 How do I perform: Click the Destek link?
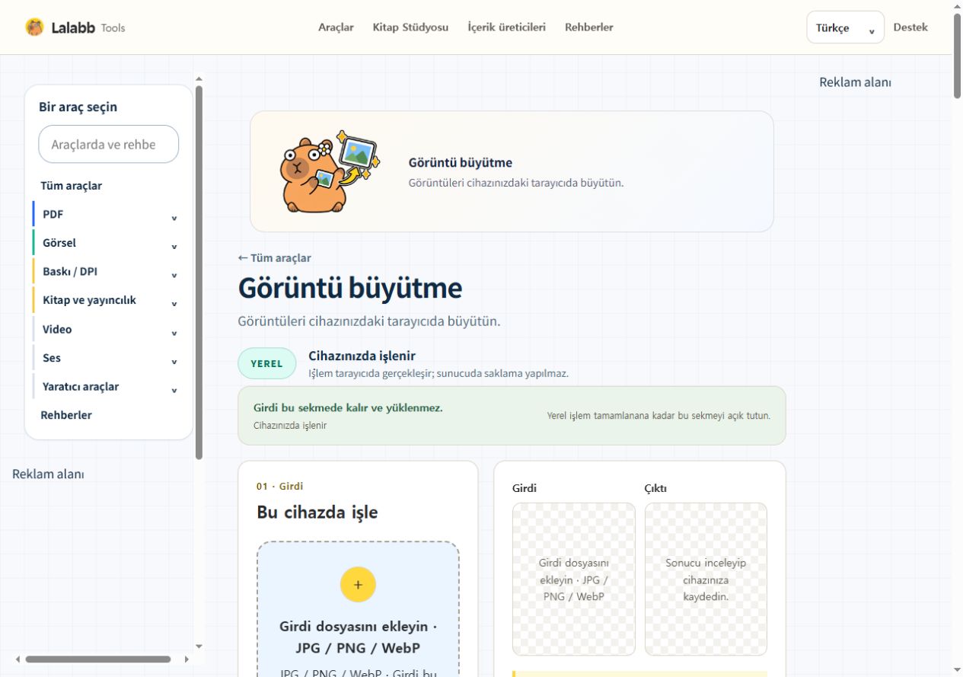910,27
